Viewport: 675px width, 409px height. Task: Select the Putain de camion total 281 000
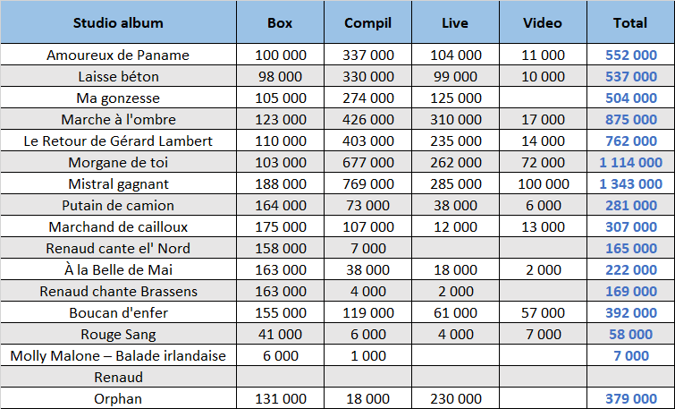point(630,205)
